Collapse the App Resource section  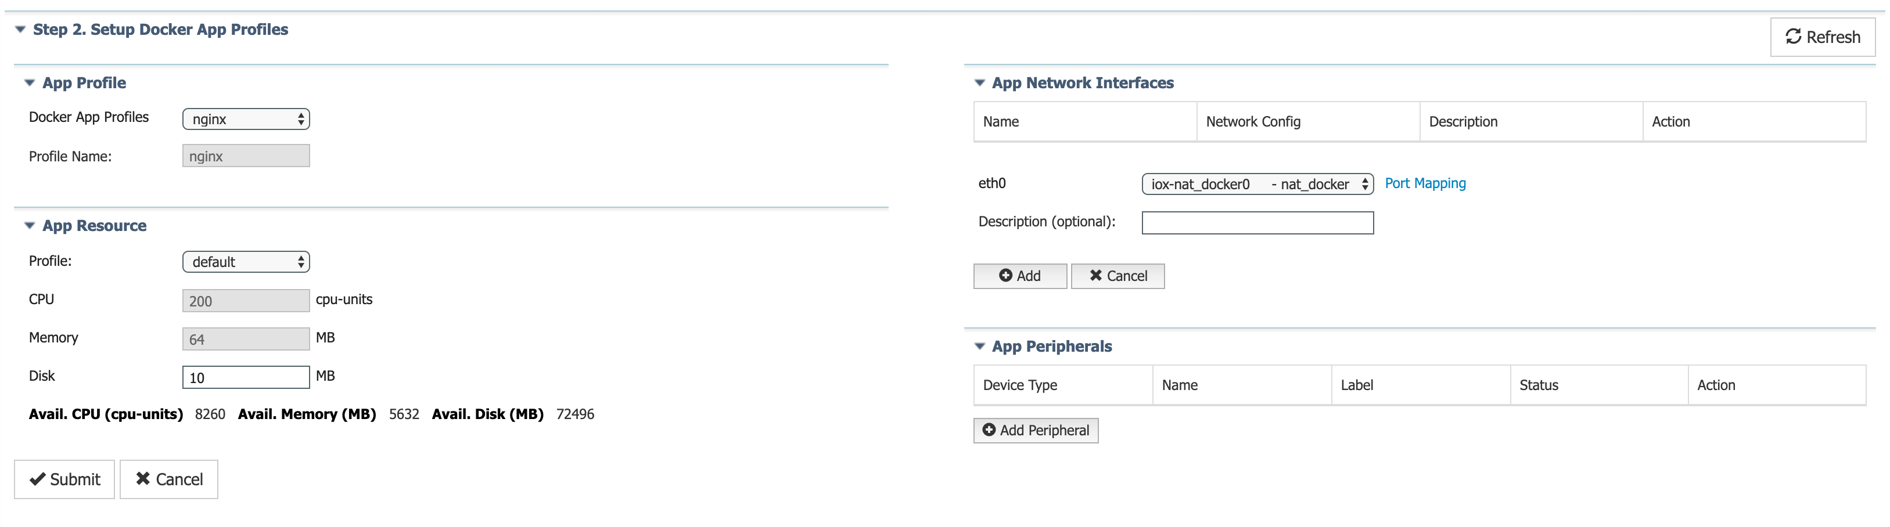[x=28, y=225]
